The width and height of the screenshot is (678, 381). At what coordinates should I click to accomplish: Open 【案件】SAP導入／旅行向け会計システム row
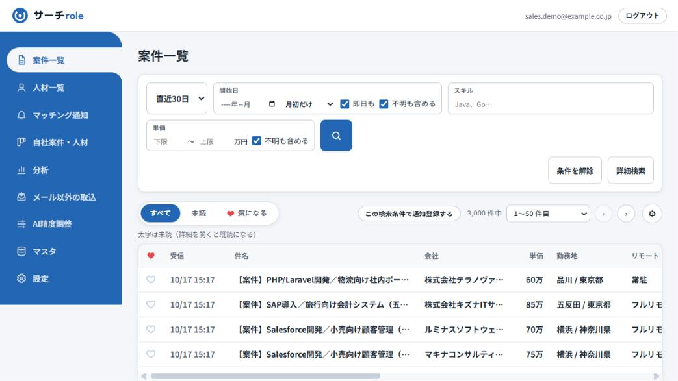coord(322,304)
